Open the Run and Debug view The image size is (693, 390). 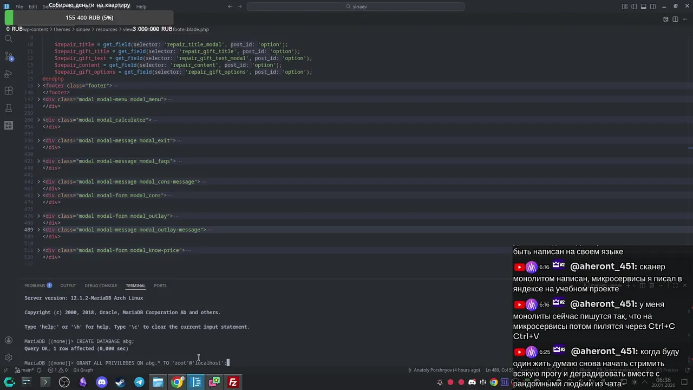click(9, 74)
